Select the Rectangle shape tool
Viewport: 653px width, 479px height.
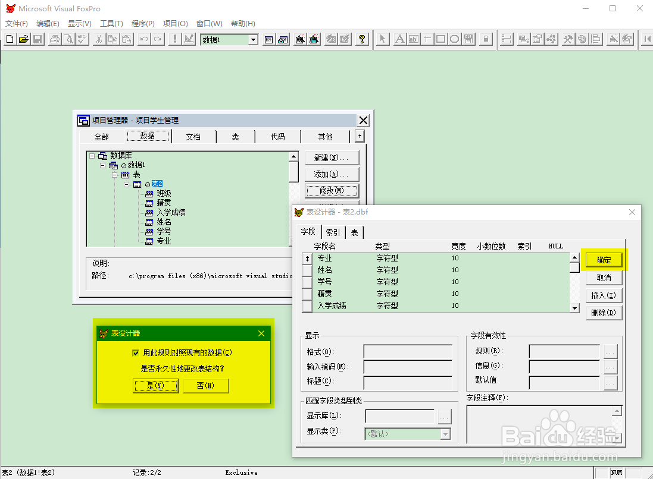(441, 39)
